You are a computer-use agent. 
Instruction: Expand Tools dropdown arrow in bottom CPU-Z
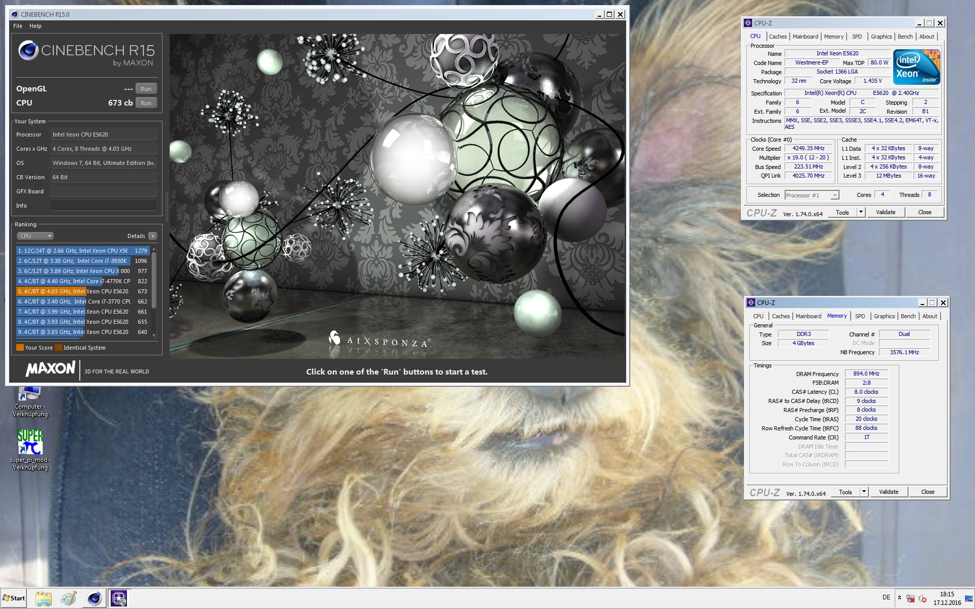[864, 492]
